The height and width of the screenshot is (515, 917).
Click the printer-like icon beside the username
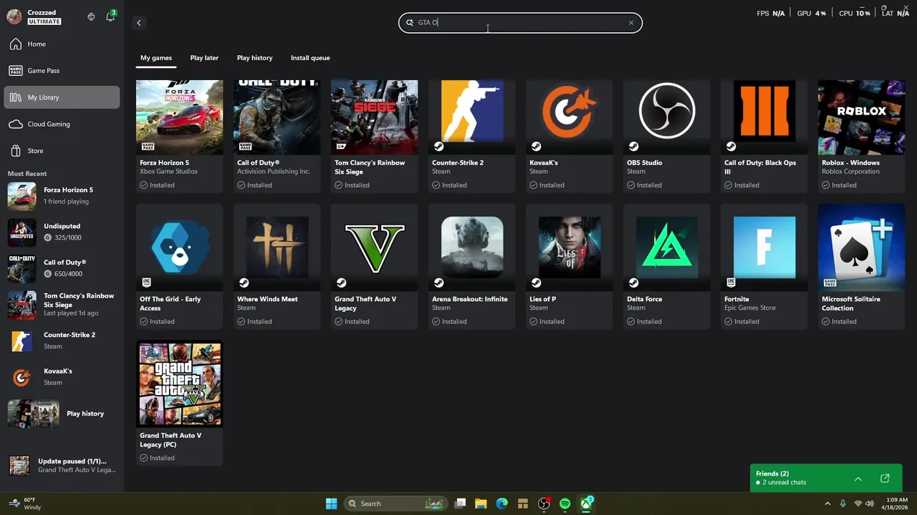91,16
